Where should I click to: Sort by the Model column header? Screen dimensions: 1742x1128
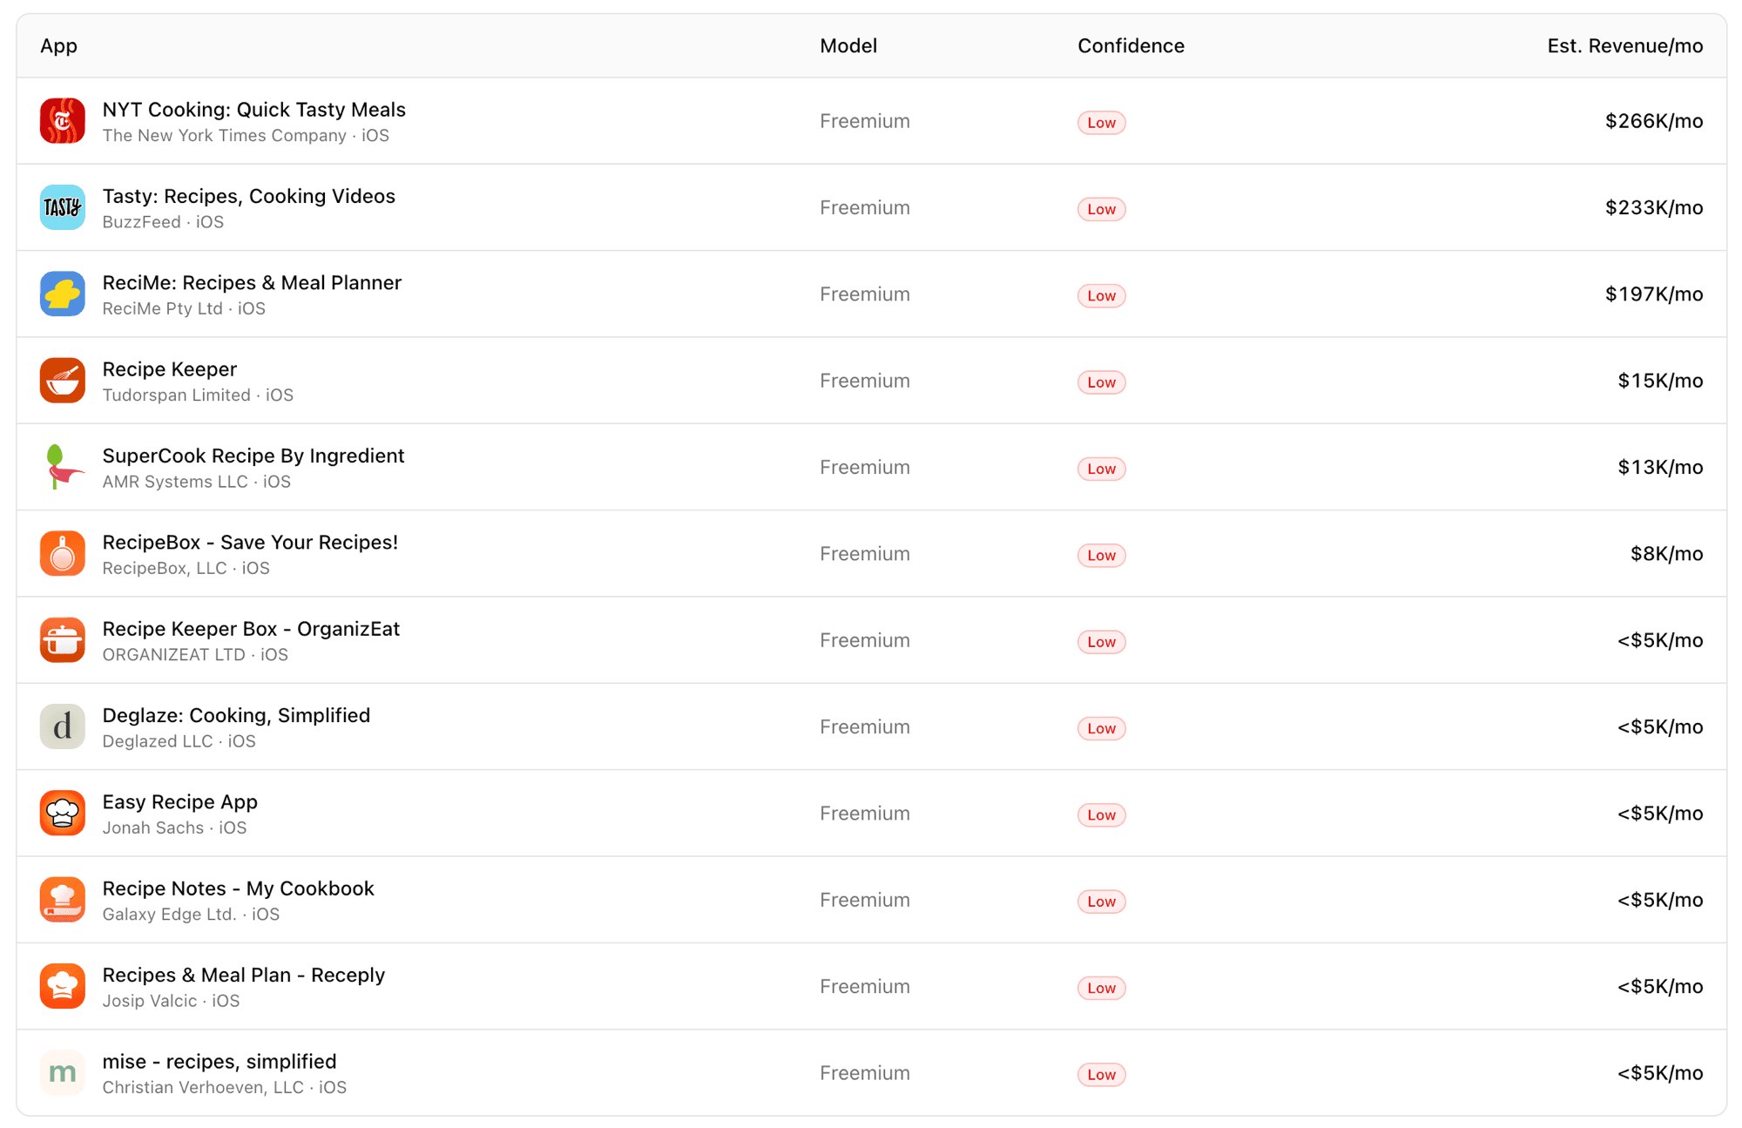(x=848, y=46)
